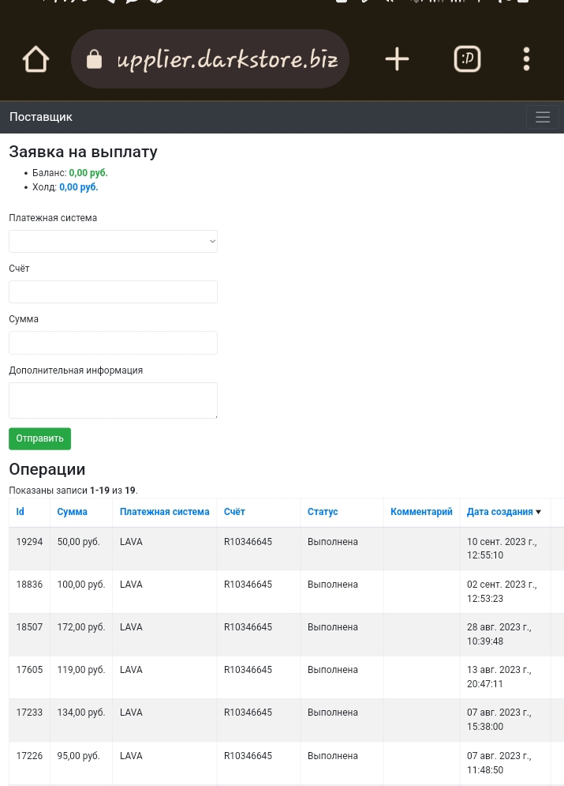Sort by Дата создания column header
The image size is (564, 786).
[x=499, y=512]
